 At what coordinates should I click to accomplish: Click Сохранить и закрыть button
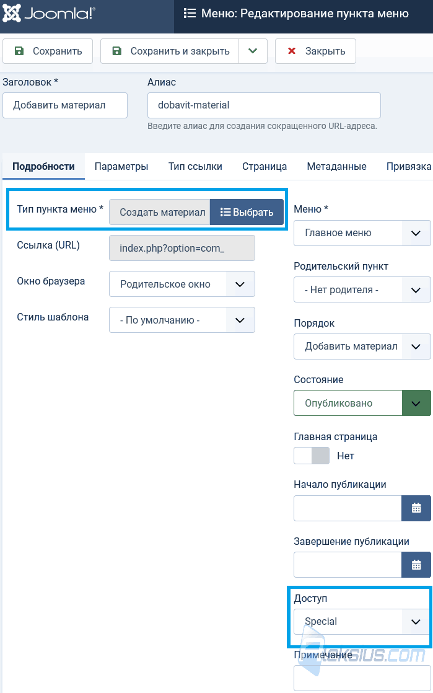[170, 51]
